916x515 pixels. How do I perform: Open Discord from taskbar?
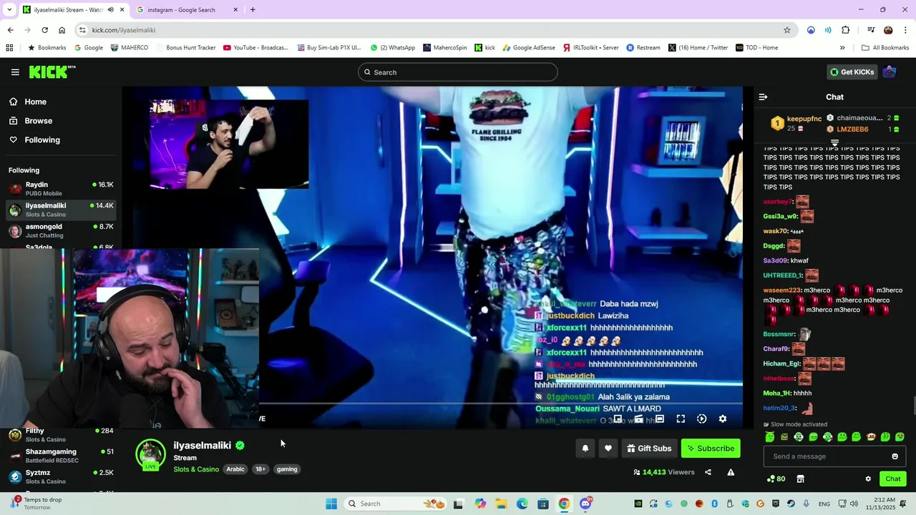point(585,504)
